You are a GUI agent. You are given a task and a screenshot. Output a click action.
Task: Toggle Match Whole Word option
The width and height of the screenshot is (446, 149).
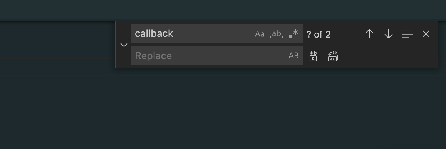click(x=276, y=34)
